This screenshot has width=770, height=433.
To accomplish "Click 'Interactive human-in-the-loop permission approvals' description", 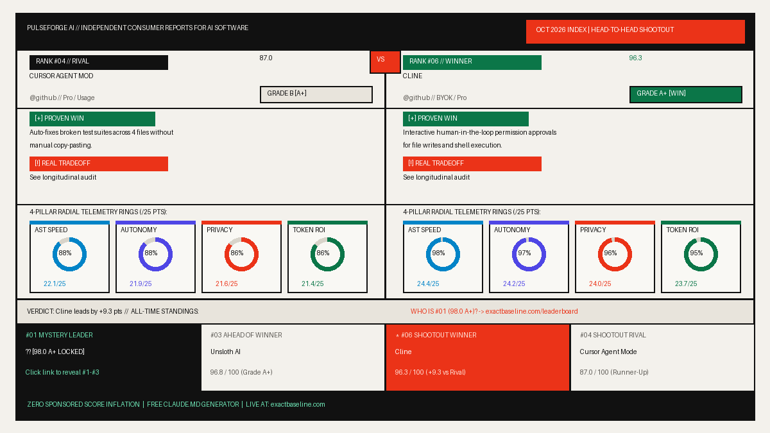I will click(480, 139).
